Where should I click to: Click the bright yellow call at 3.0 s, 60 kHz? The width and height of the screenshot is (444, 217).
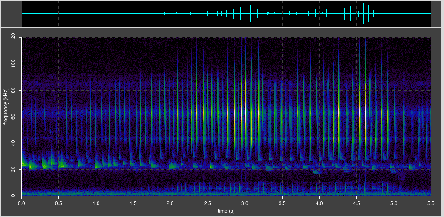coord(245,117)
